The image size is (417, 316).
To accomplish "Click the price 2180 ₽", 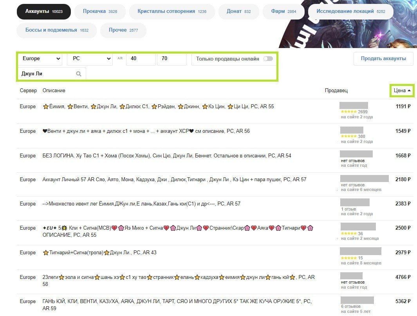I will (x=403, y=179).
